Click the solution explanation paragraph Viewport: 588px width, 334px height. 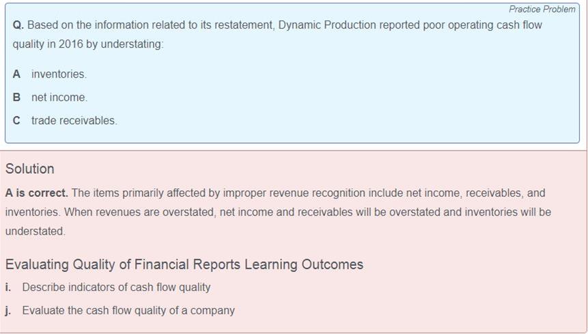click(278, 212)
